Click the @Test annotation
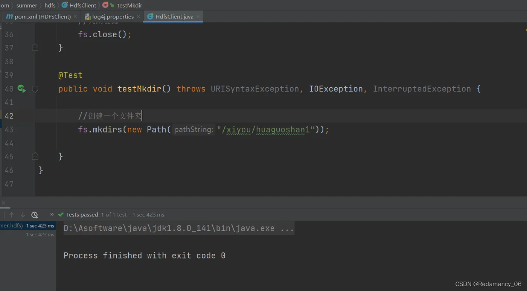Screen dimensions: 527x291 click(x=70, y=75)
